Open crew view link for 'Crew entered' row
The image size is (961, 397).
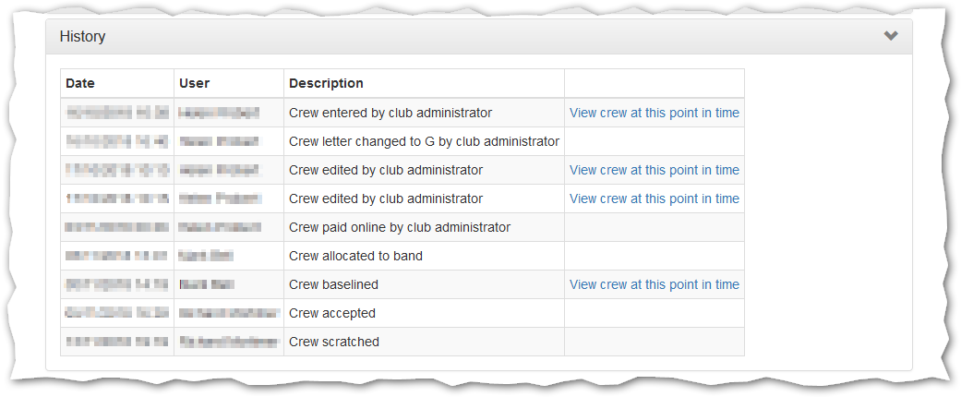[x=654, y=114]
